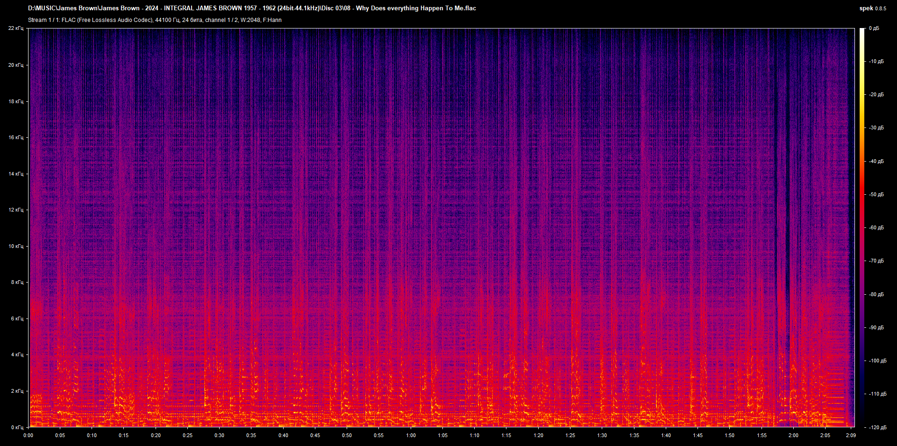Click the -40 дБ level scale label
Viewport: 897px width, 446px height.
point(876,162)
